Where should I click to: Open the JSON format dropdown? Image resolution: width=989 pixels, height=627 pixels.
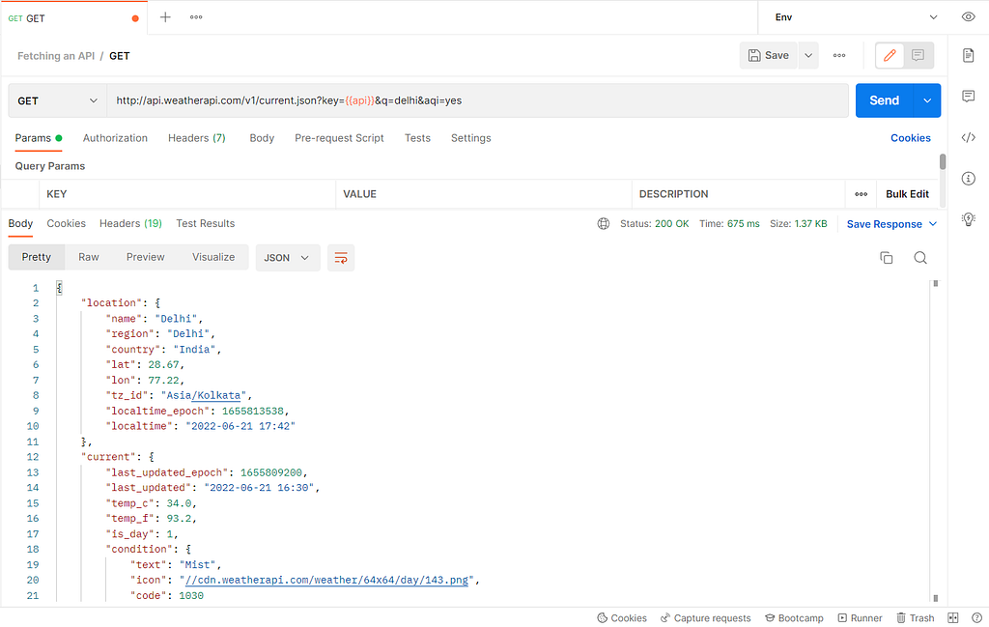point(287,258)
